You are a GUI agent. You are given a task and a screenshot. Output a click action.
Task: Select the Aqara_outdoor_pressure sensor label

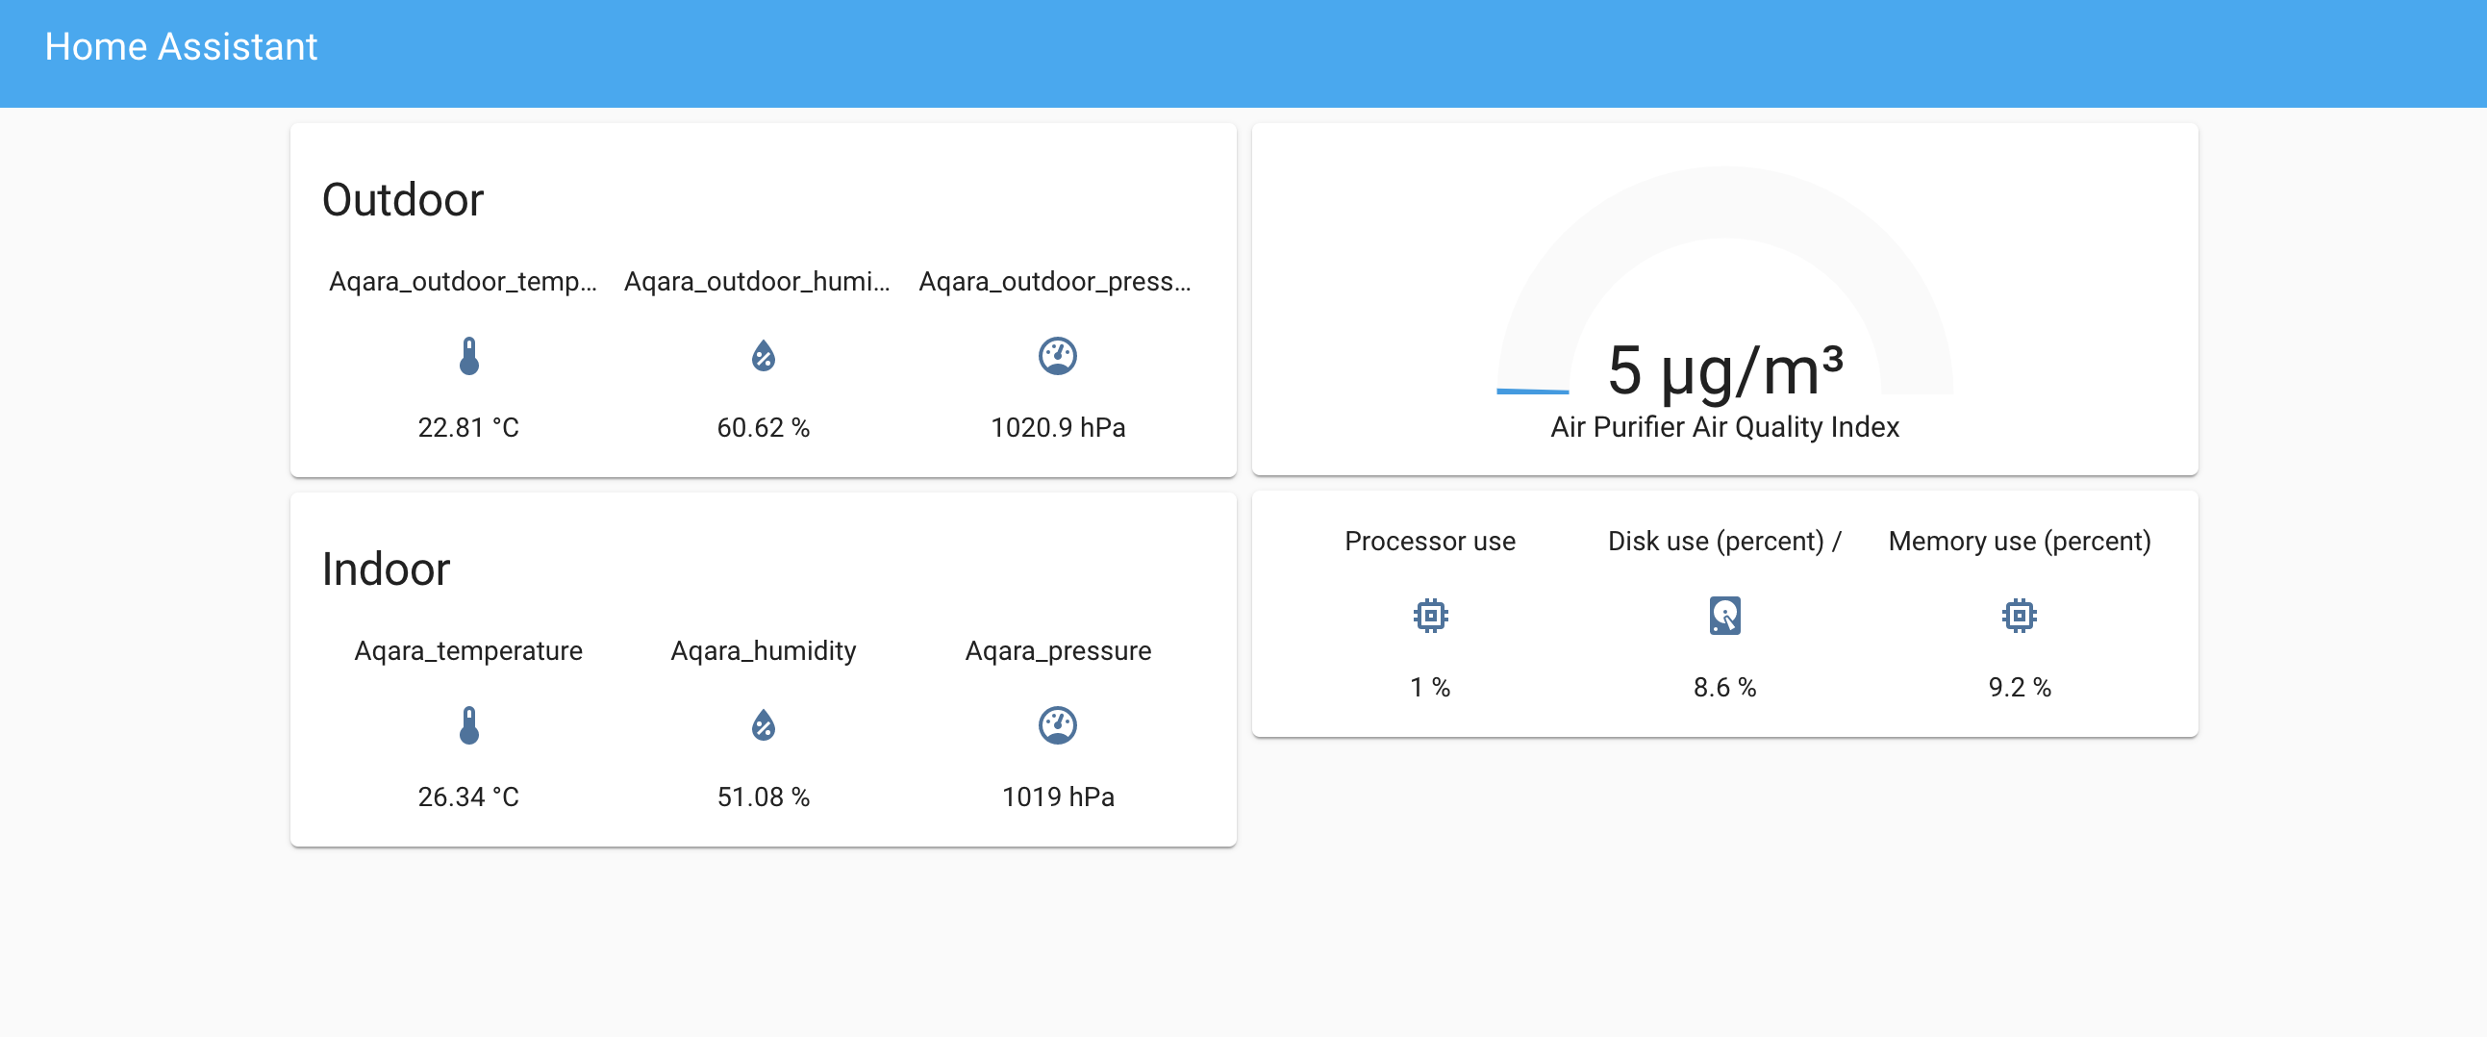1056,282
